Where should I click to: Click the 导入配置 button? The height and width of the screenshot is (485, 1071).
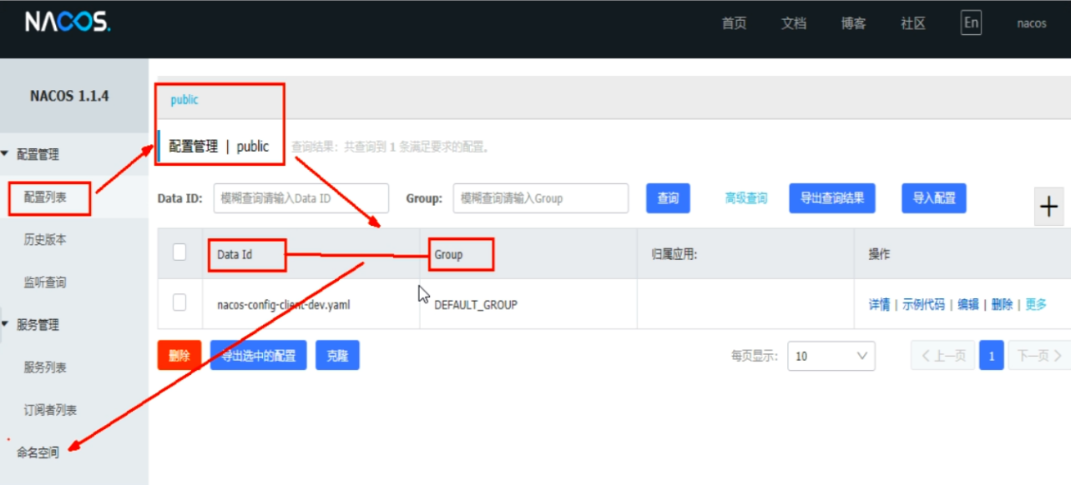(x=934, y=198)
